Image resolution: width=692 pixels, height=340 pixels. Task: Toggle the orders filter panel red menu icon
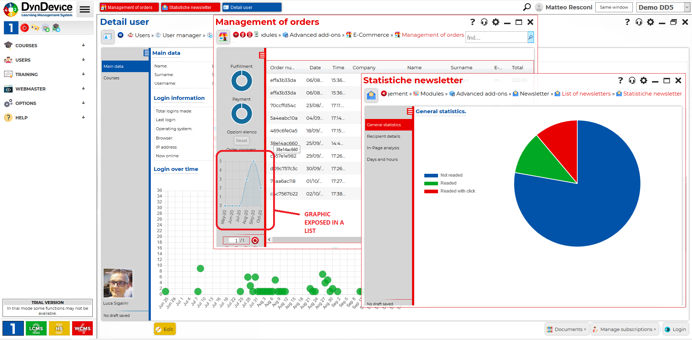262,55
